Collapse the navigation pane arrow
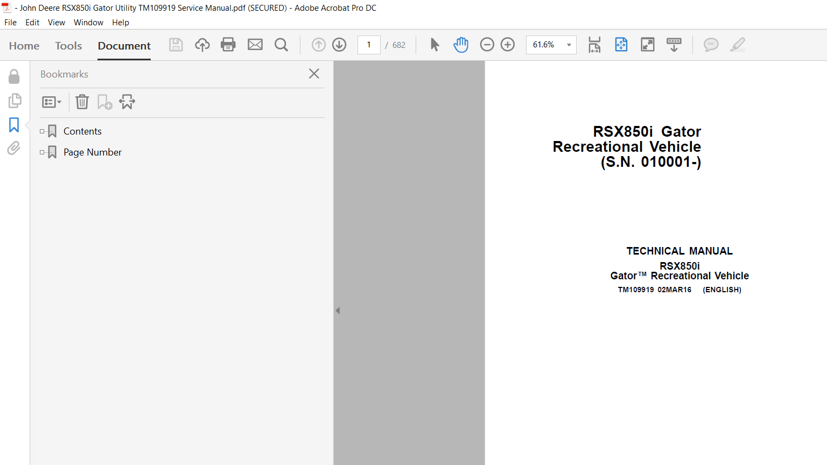This screenshot has height=465, width=827. coord(338,311)
